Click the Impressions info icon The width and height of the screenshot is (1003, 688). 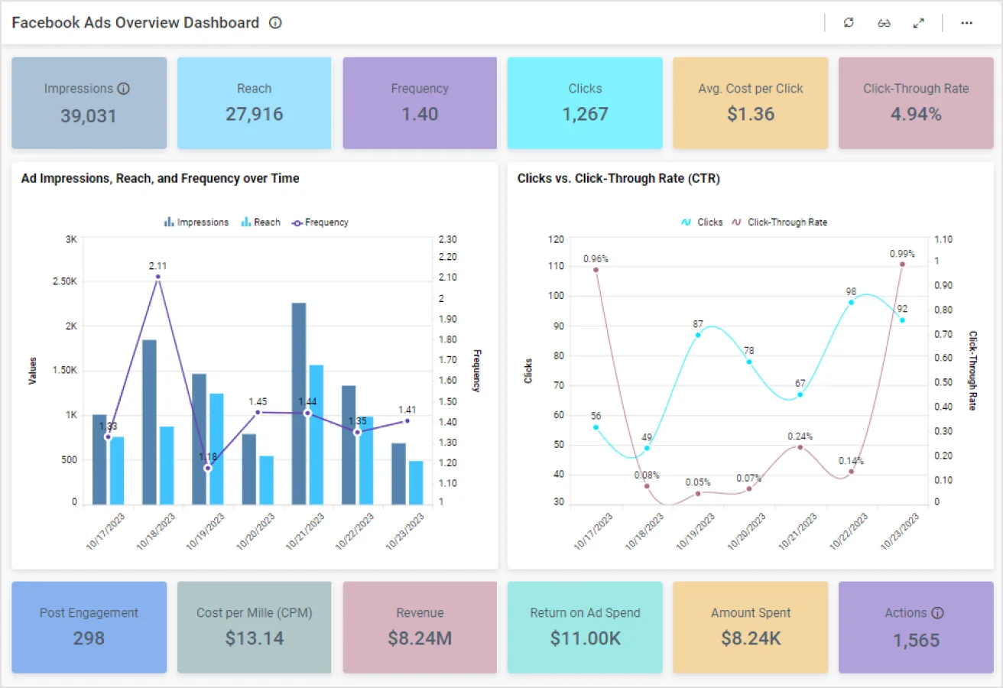123,89
